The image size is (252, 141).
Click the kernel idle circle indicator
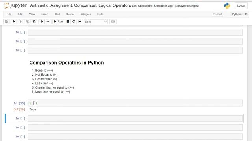tap(246, 14)
